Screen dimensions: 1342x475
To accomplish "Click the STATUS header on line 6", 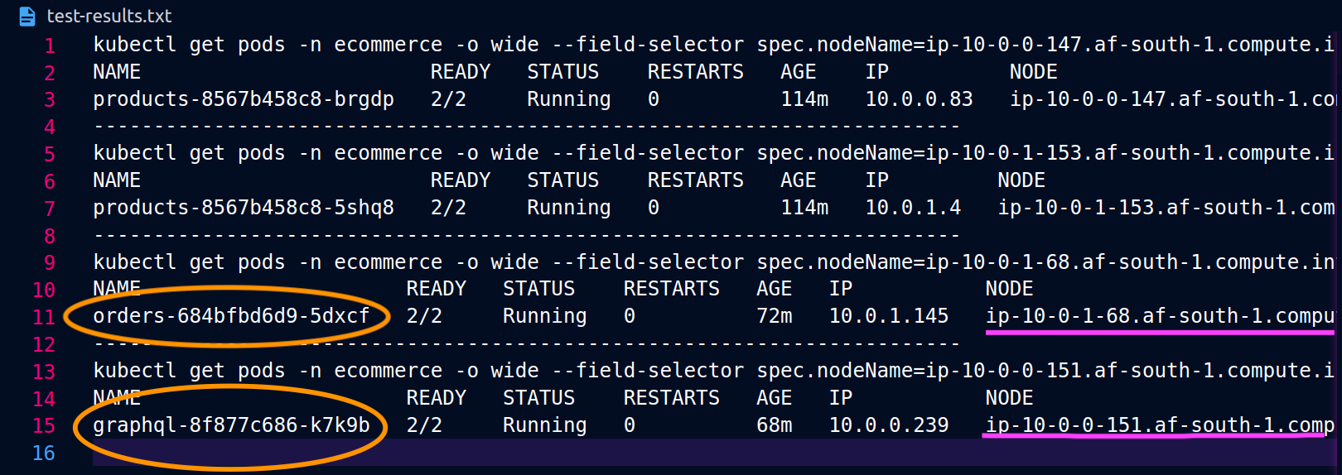I will (x=563, y=180).
